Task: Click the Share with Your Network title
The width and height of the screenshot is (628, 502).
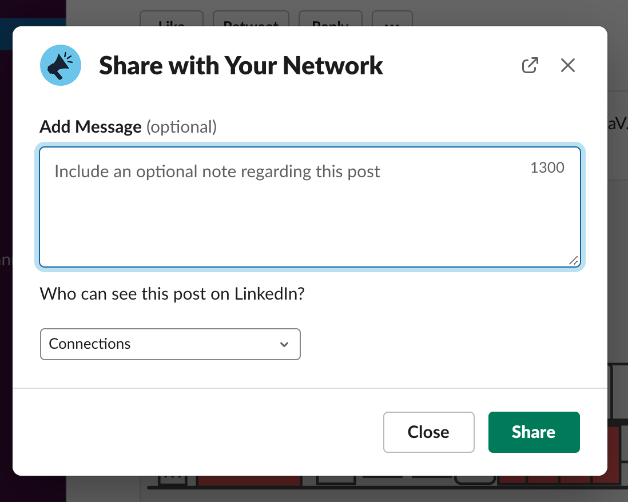Action: 241,66
